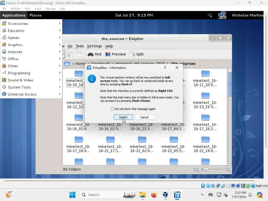The width and height of the screenshot is (268, 201).
Task: Click the Dolphin zoom out magnifier icon
Action: point(196,169)
